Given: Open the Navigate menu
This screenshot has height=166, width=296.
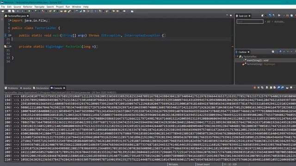Looking at the screenshot, I should pyautogui.click(x=39, y=6).
